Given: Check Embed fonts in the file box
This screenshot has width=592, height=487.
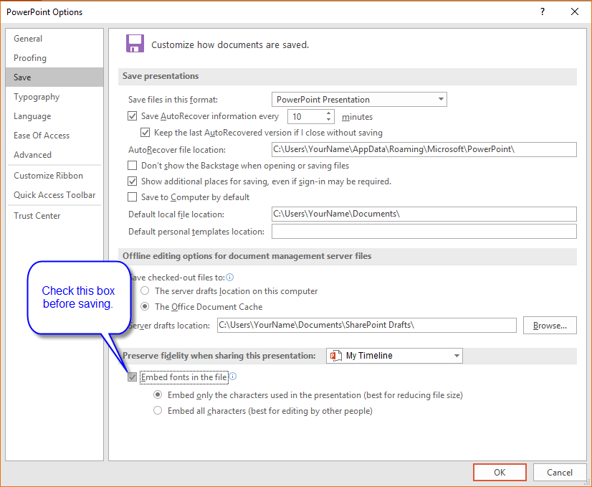Looking at the screenshot, I should (132, 377).
